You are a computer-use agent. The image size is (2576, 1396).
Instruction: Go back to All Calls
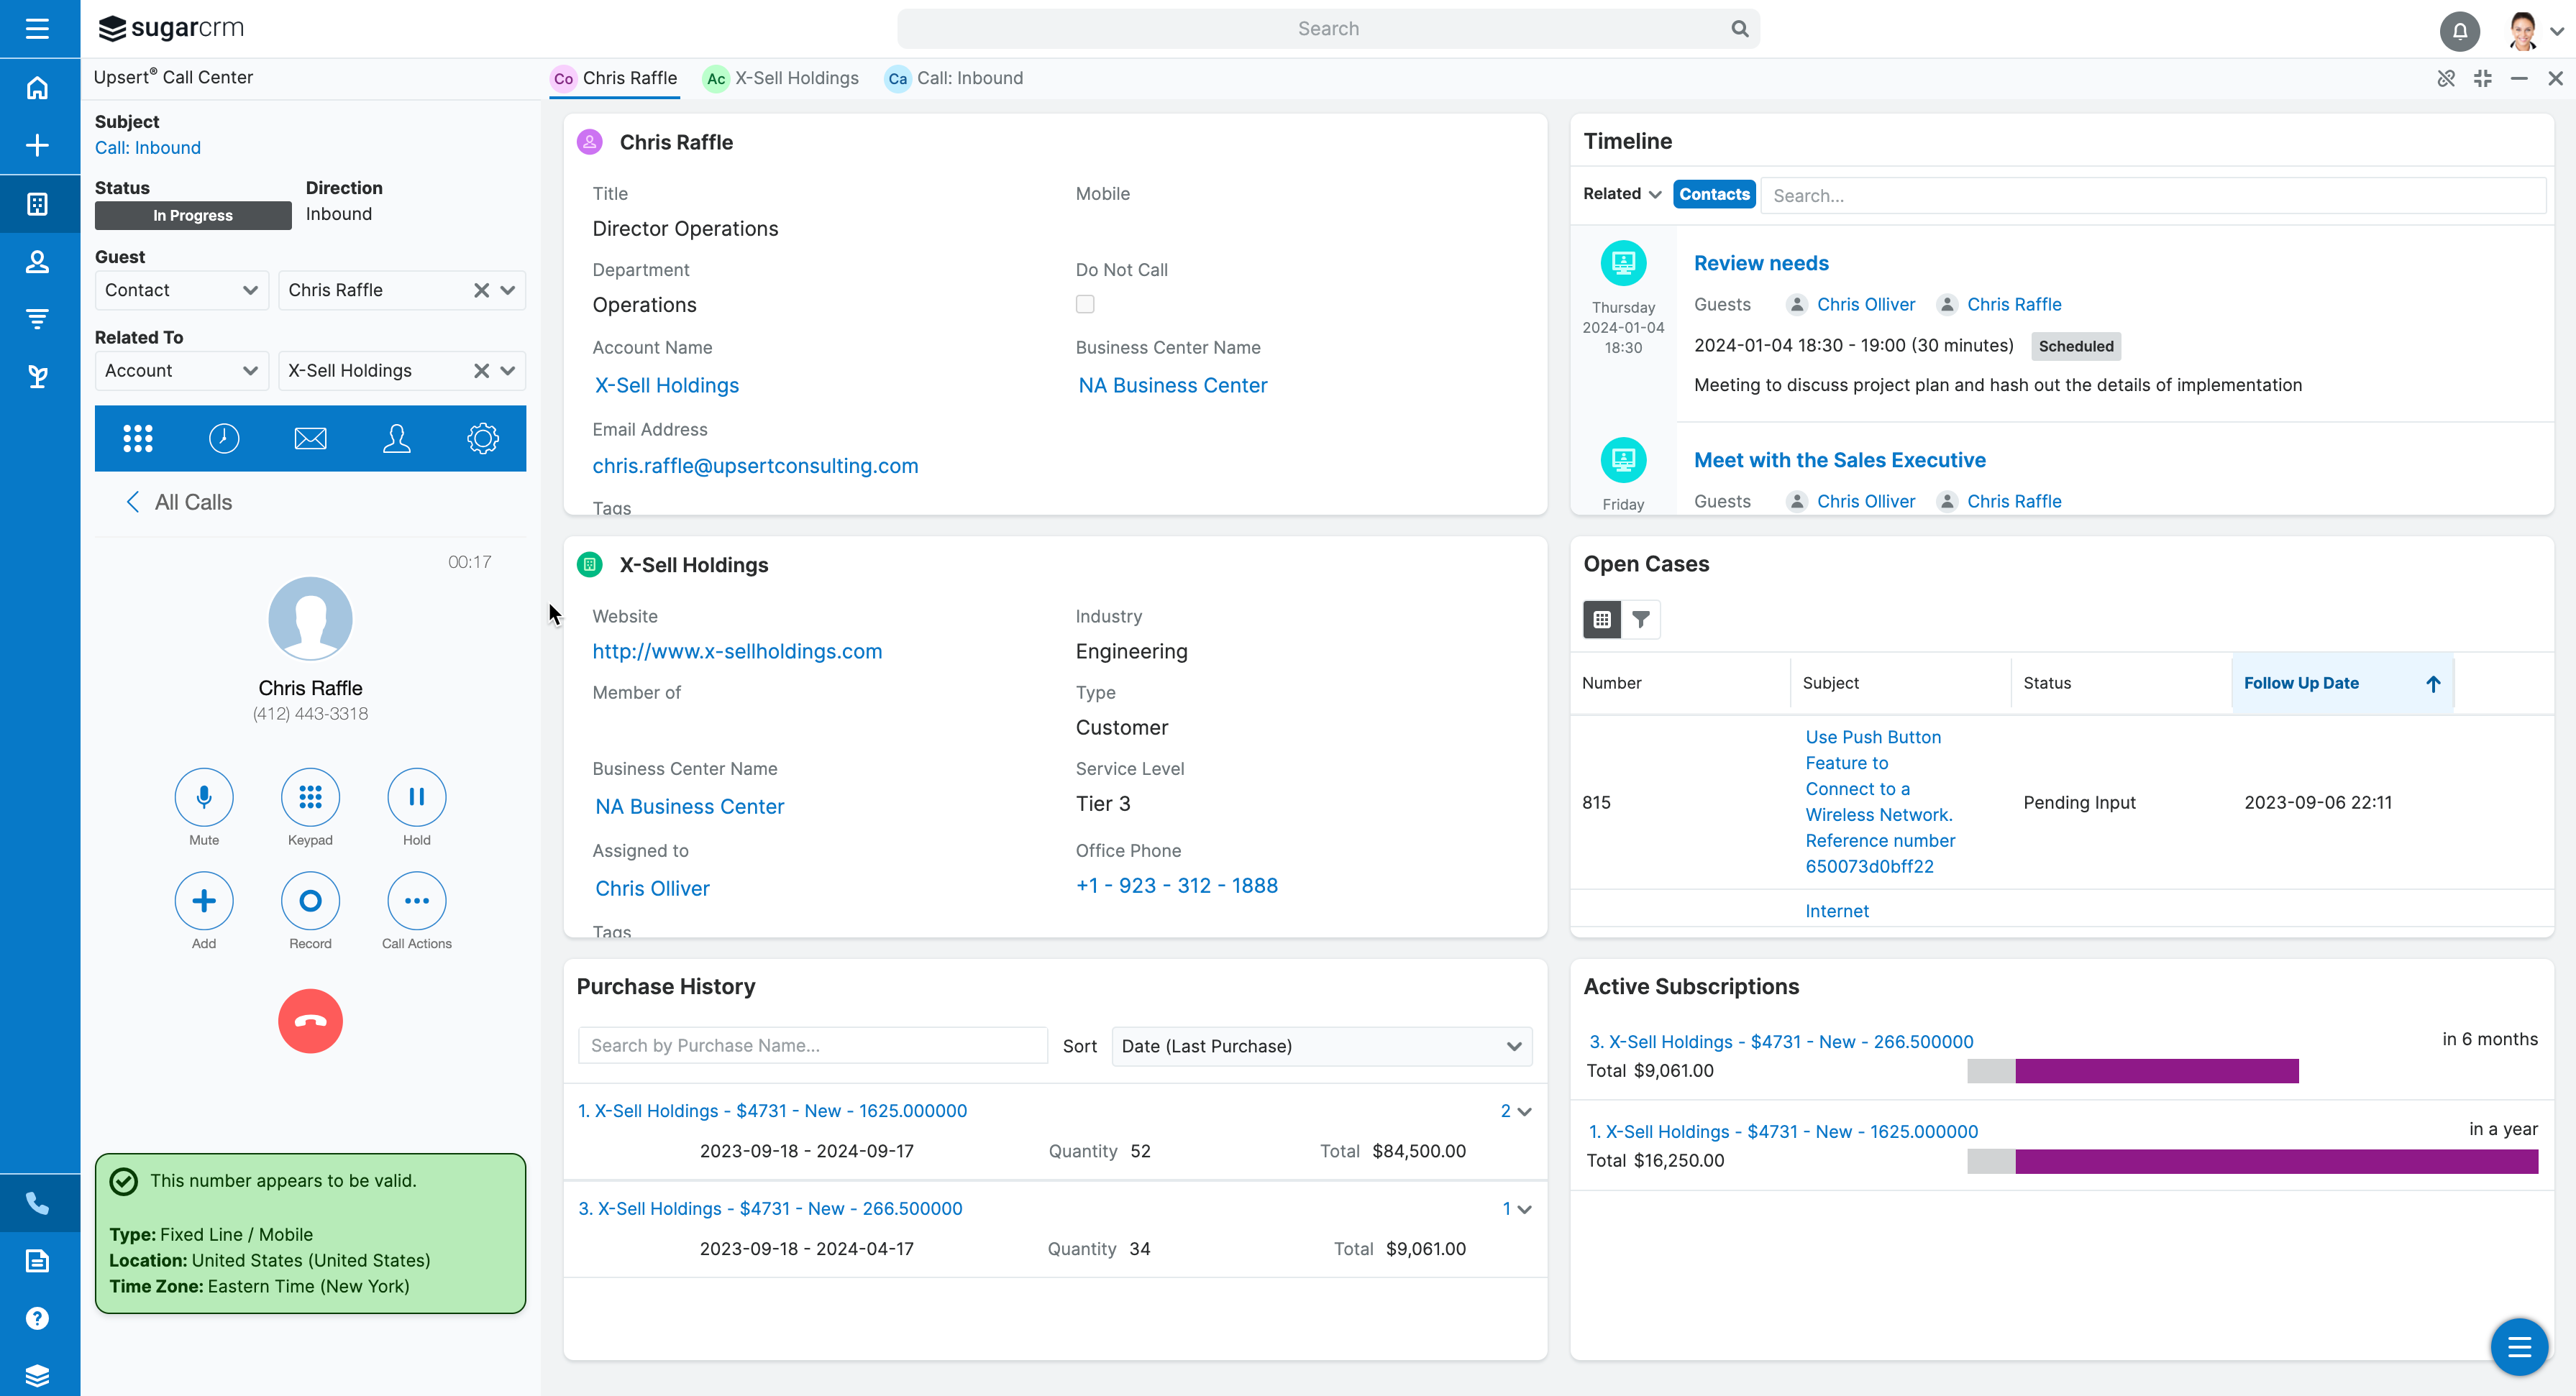click(180, 502)
